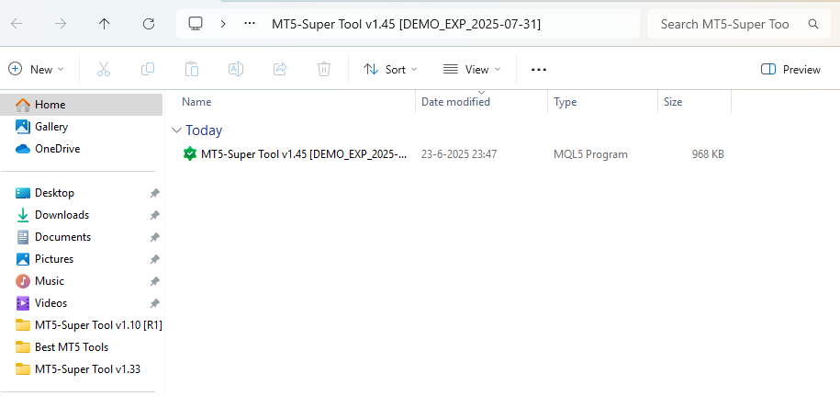Viewport: 840px width, 396px height.
Task: Unpin Music using its pin icon
Action: click(x=154, y=281)
